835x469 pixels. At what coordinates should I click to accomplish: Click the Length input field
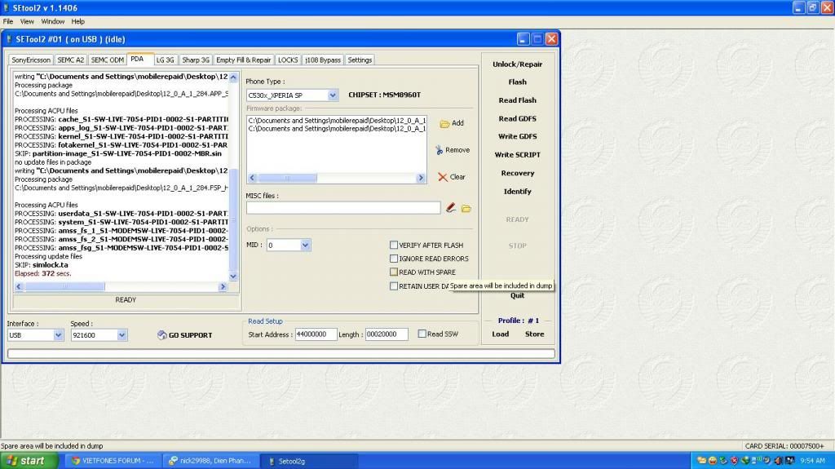pos(386,334)
